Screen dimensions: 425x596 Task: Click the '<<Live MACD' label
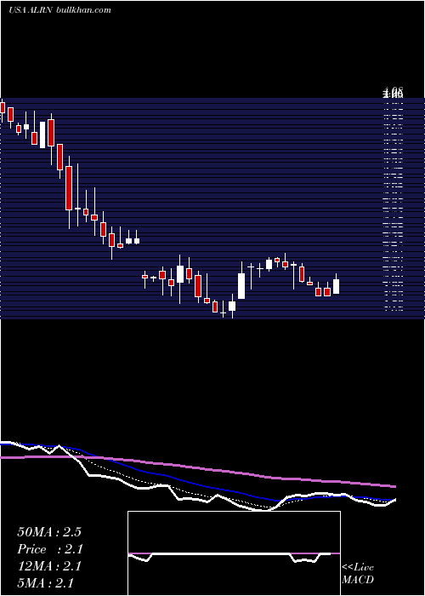[358, 573]
